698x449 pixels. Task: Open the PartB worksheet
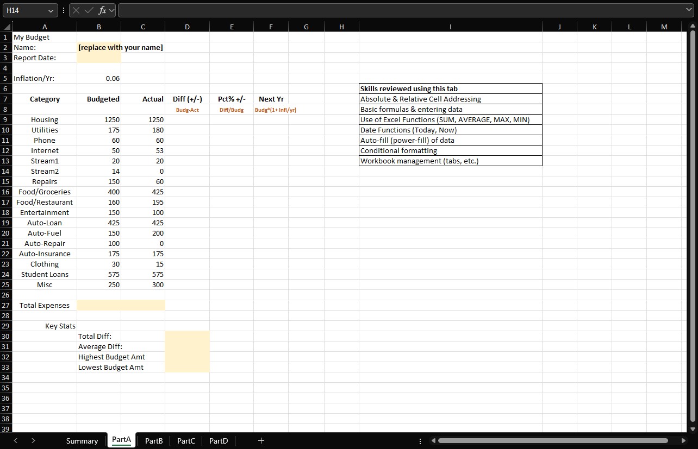[x=153, y=441]
